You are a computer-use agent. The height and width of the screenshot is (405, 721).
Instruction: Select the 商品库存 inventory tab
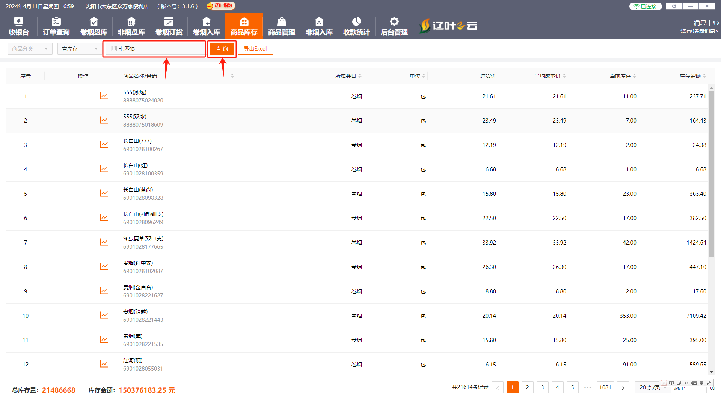click(x=244, y=26)
